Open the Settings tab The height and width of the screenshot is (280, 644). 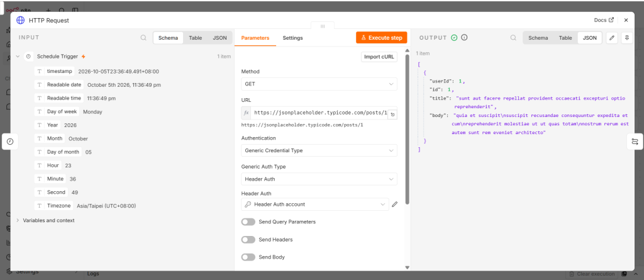[x=292, y=38]
